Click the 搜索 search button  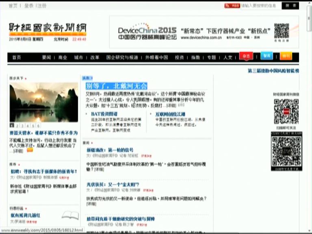coord(290,6)
